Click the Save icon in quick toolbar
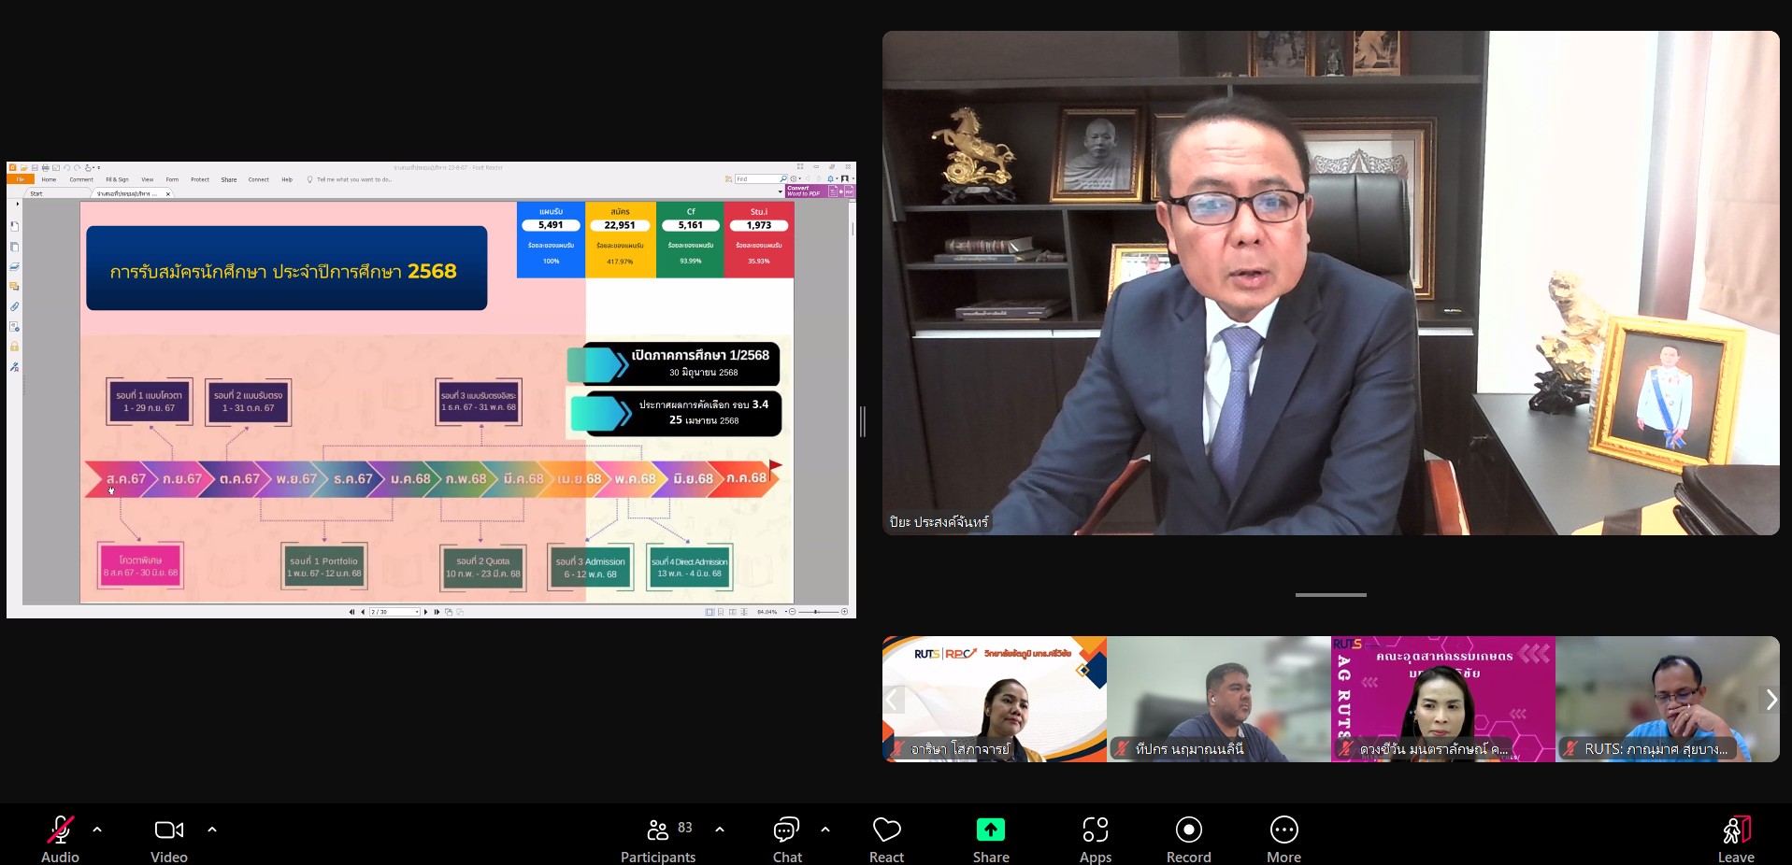Viewport: 1792px width, 865px height. tap(35, 168)
